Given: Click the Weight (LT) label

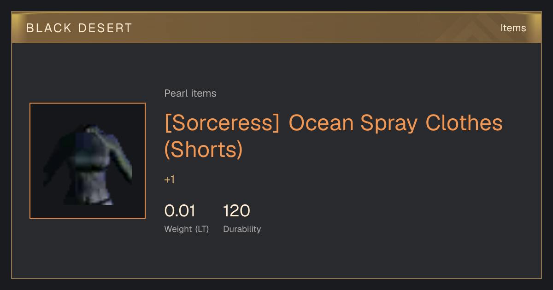Looking at the screenshot, I should [187, 229].
